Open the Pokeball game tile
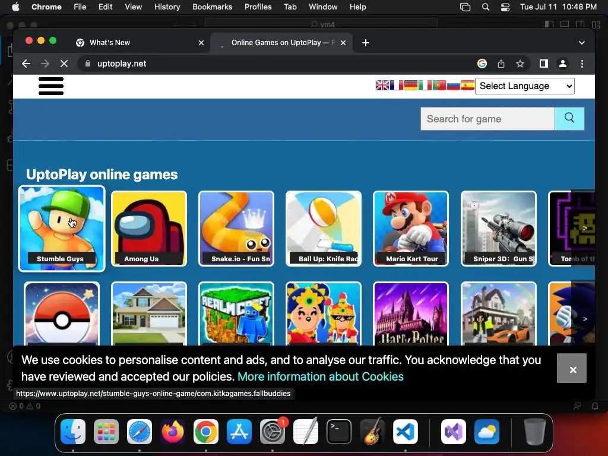Image resolution: width=608 pixels, height=456 pixels. pos(62,313)
